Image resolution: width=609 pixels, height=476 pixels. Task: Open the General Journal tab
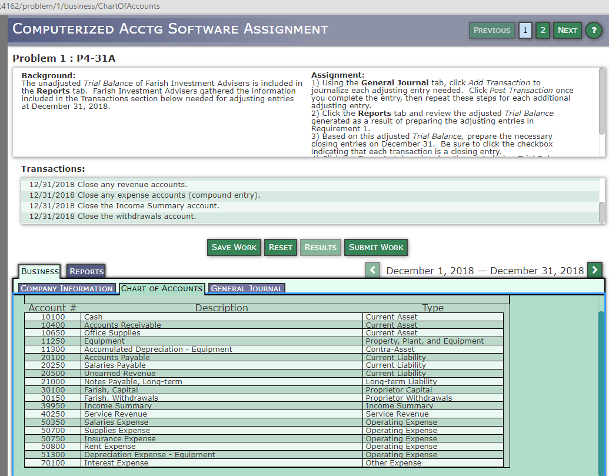(x=247, y=288)
